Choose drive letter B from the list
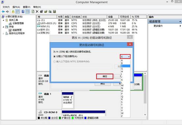 (x=125, y=63)
